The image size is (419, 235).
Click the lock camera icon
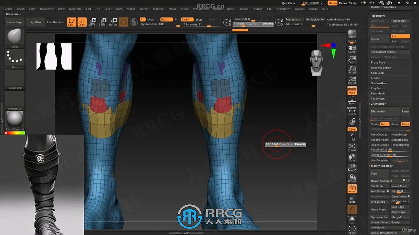352,121
